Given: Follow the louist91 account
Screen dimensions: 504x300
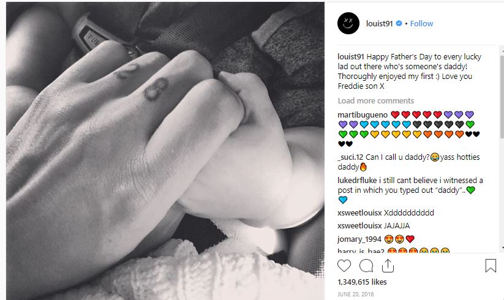Looking at the screenshot, I should coord(421,23).
